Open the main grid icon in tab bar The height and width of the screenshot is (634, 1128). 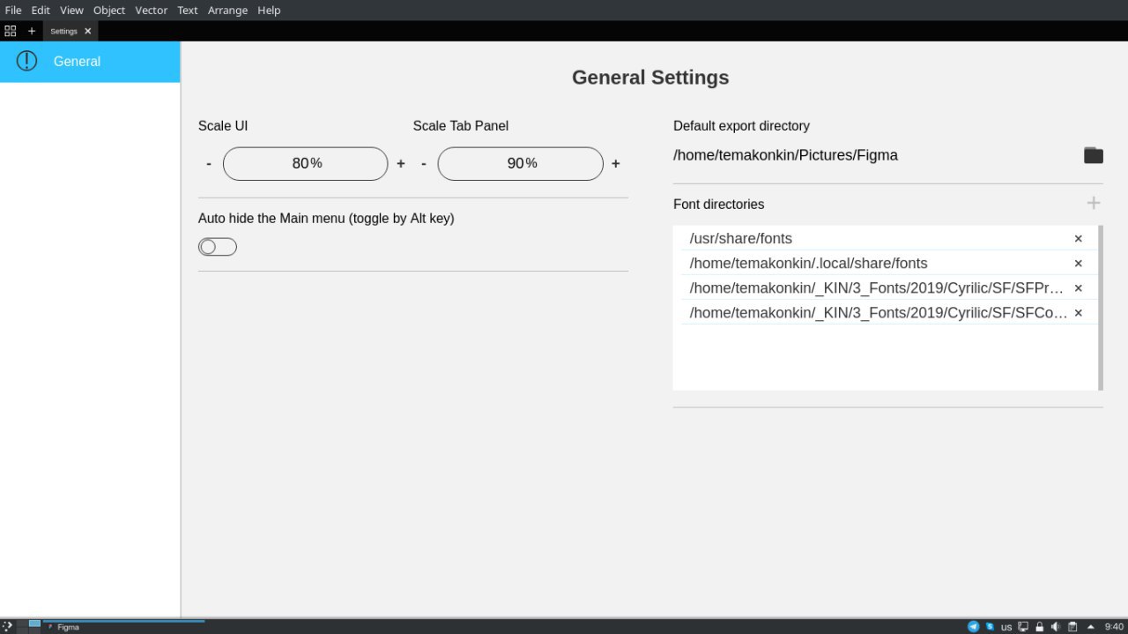(x=11, y=31)
